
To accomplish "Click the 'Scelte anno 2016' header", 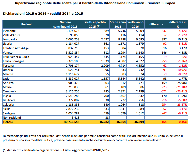I will 135,24.
